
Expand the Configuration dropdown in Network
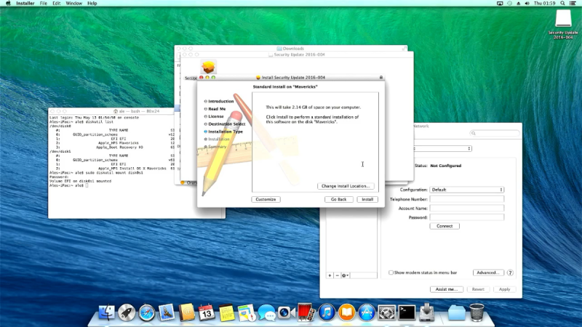click(x=466, y=190)
